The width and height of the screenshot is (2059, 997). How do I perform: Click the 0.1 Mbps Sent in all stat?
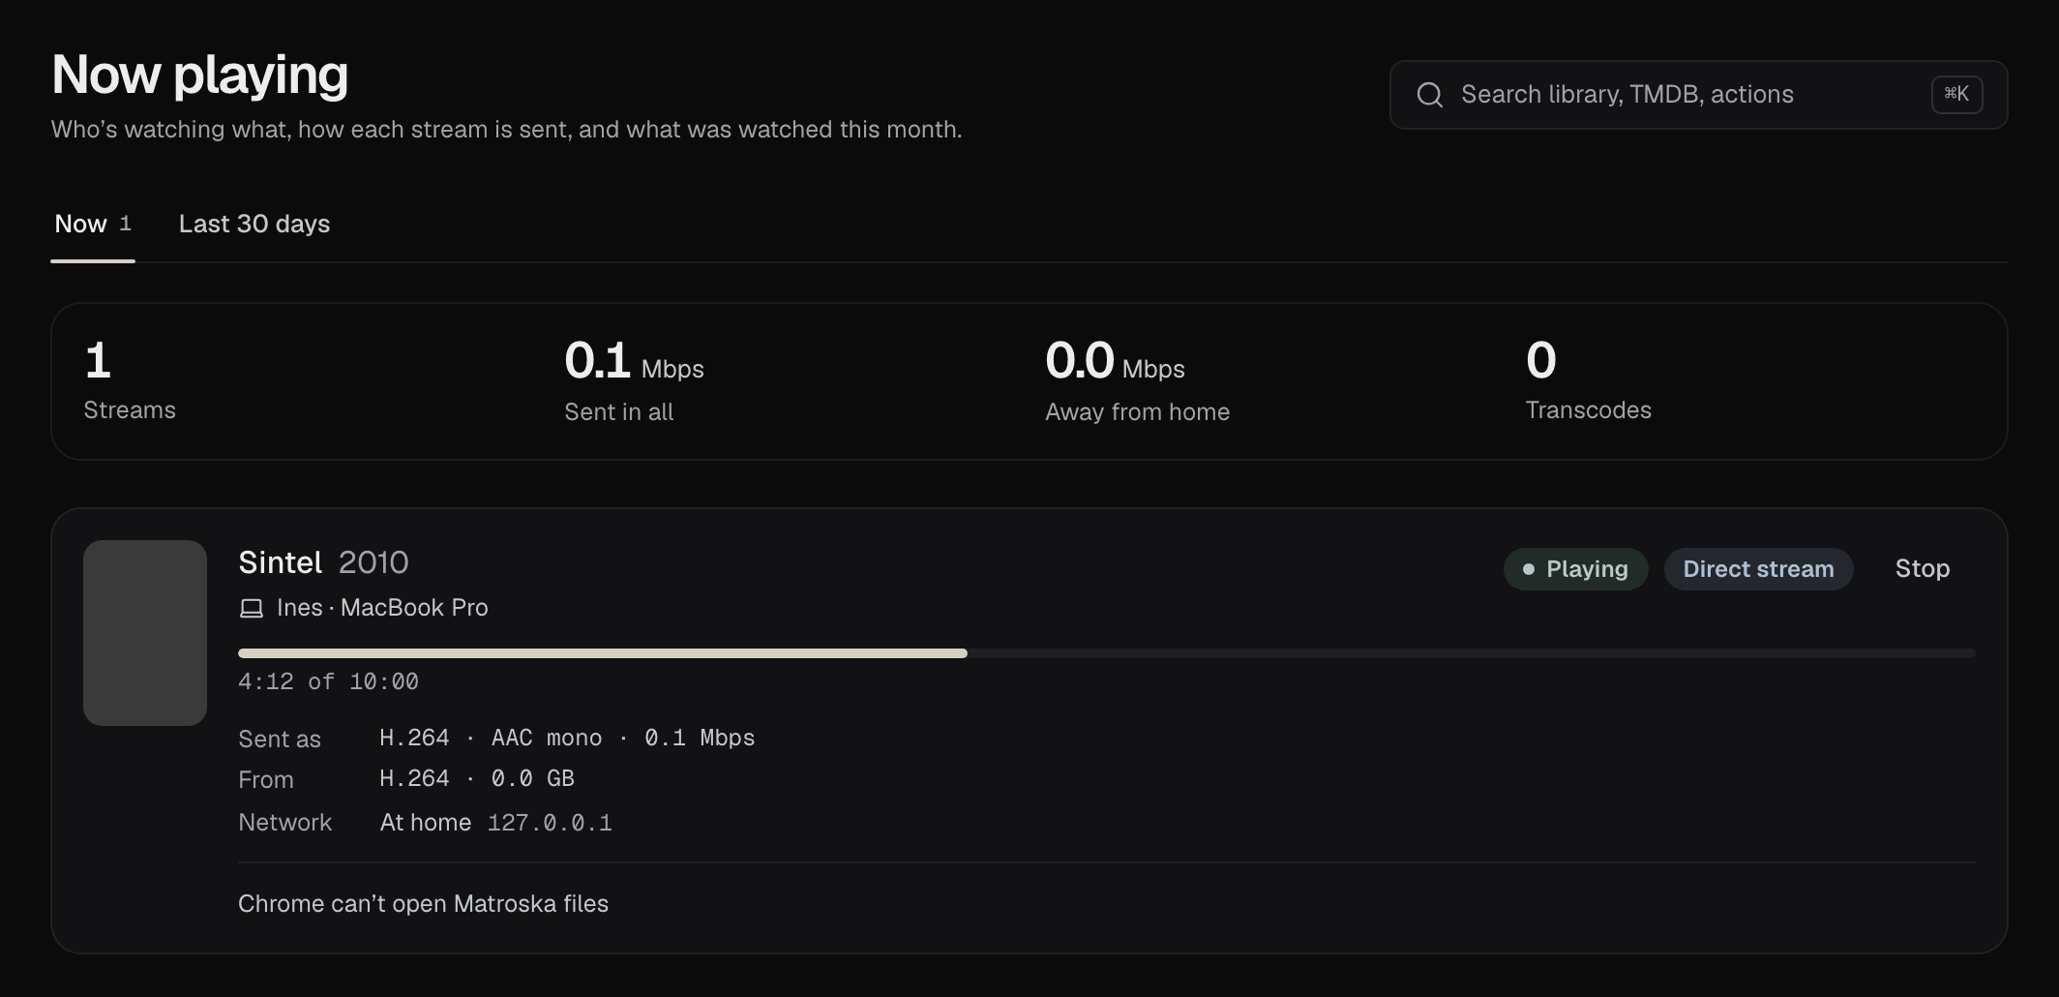point(634,380)
